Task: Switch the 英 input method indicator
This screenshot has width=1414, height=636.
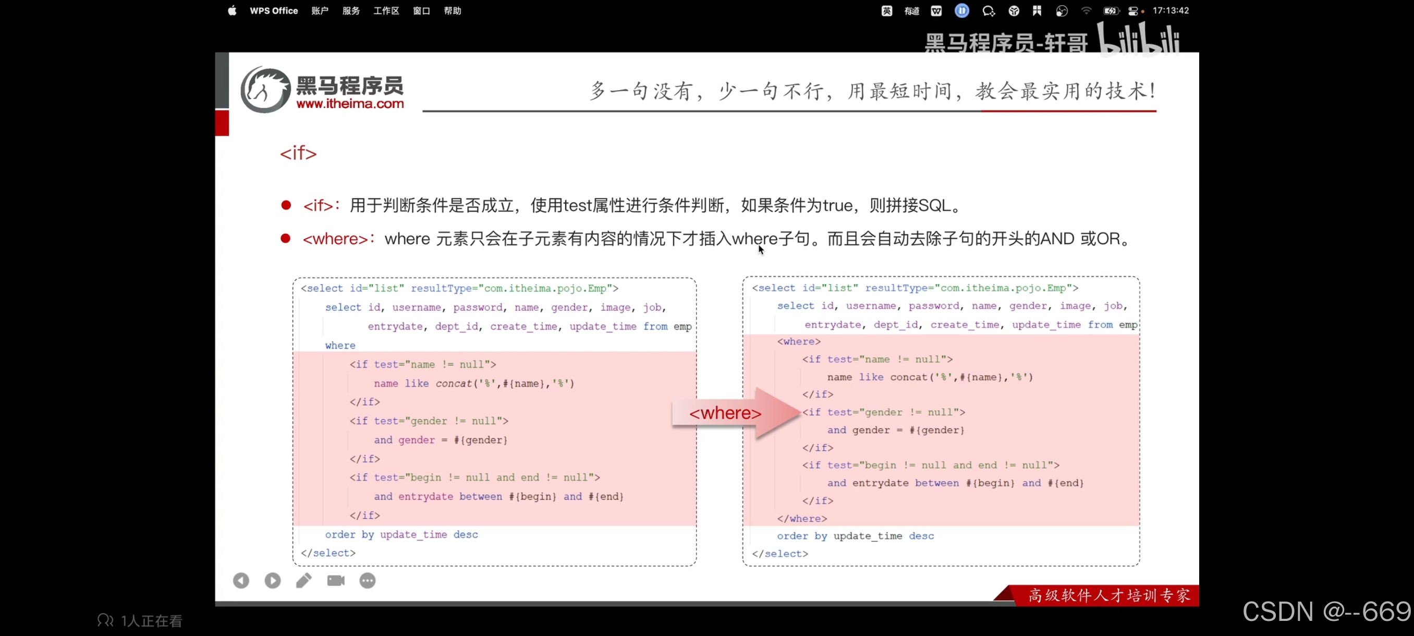Action: click(x=886, y=10)
